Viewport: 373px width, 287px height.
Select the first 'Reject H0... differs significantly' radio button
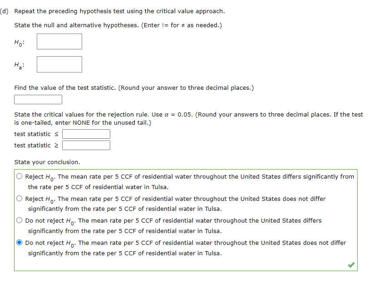click(19, 176)
